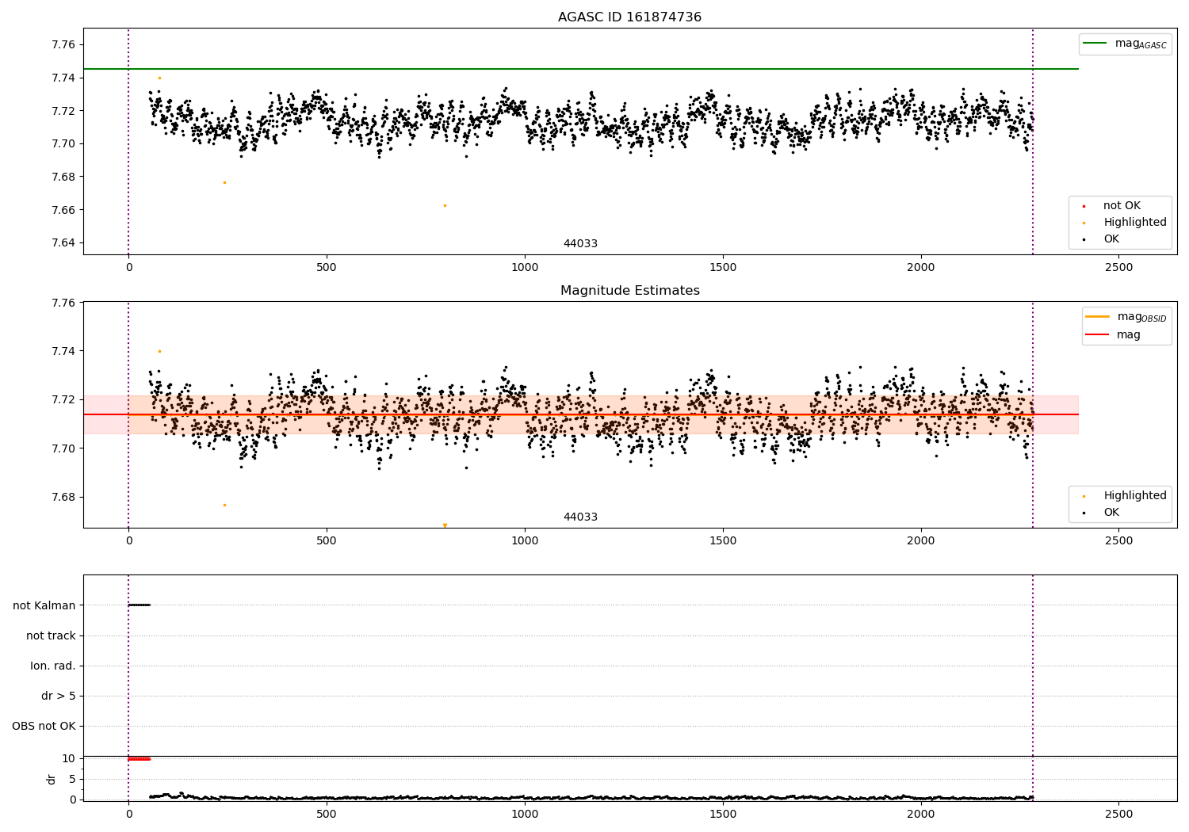Select the mag AGASC legend label
This screenshot has width=1189, height=832.
[1141, 44]
